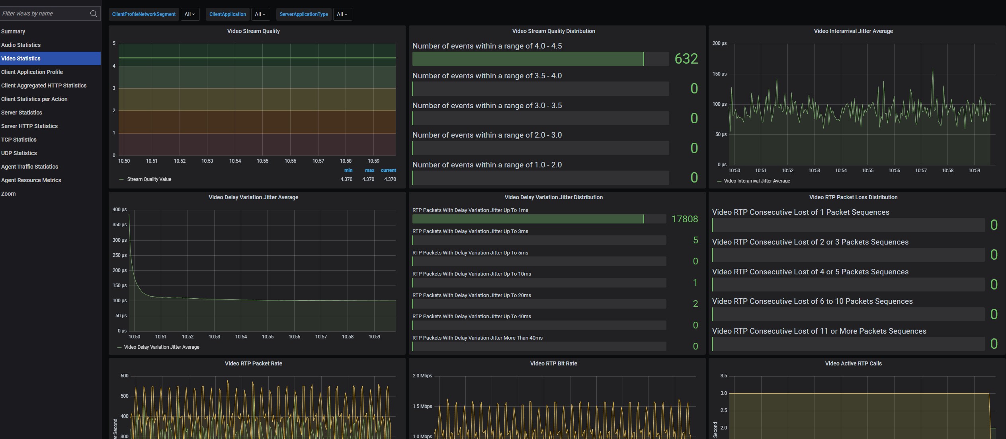Viewport: 1006px width, 439px height.
Task: Toggle Video Delay Variation Jitter Average legend
Action: (161, 347)
